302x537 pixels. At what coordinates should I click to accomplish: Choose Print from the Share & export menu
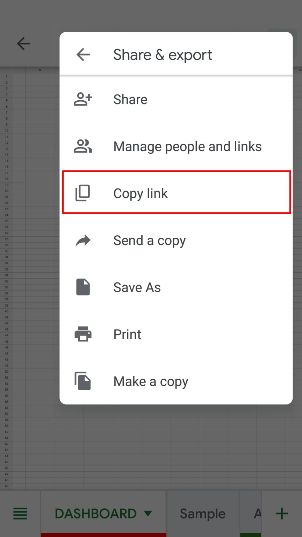[x=127, y=334]
